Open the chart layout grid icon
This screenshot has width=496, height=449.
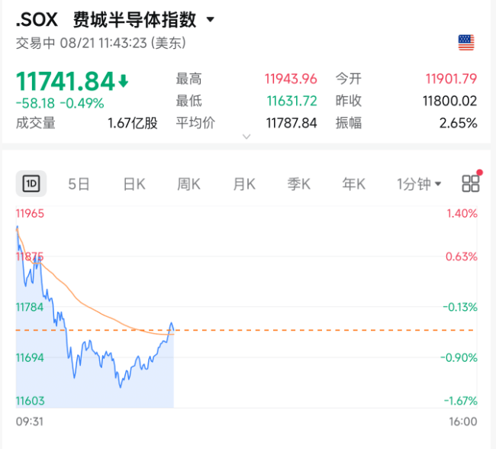pos(470,183)
